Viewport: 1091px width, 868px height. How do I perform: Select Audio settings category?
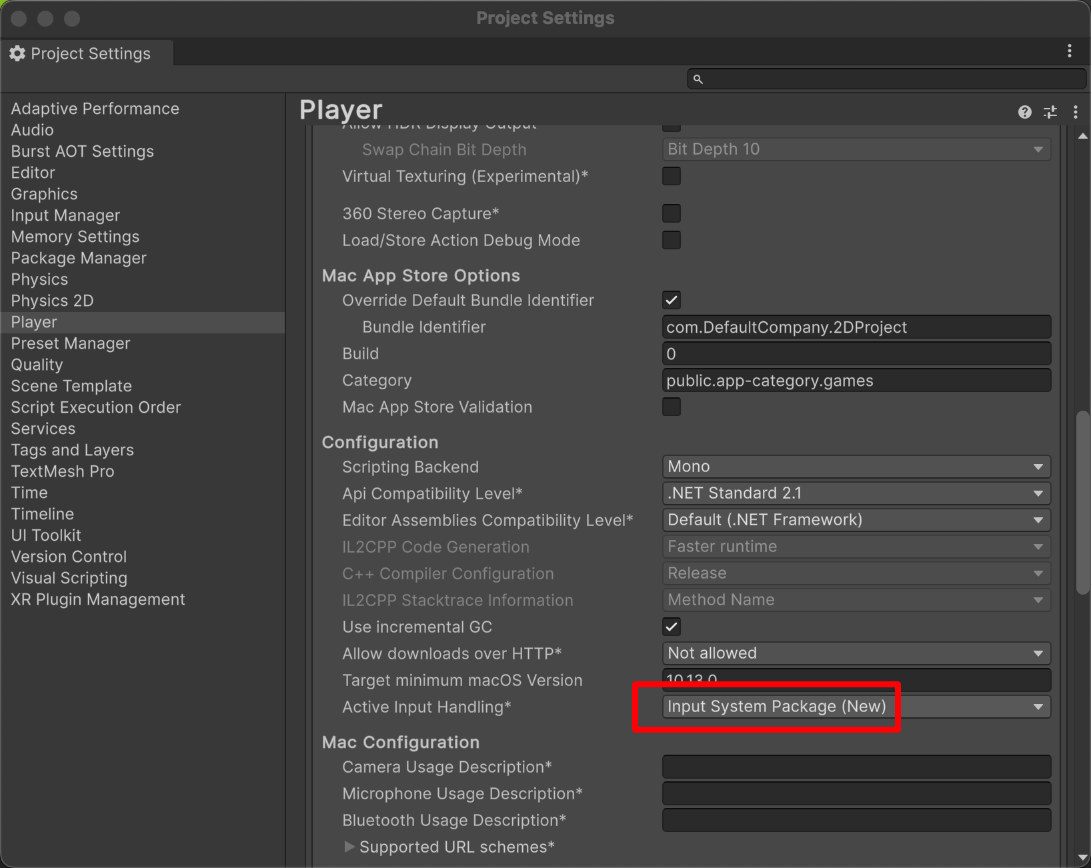pyautogui.click(x=32, y=130)
